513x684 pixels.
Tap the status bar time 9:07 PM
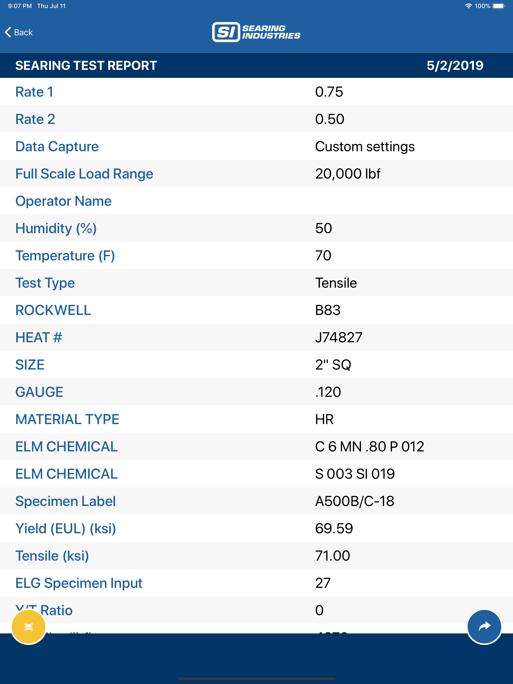tap(20, 6)
